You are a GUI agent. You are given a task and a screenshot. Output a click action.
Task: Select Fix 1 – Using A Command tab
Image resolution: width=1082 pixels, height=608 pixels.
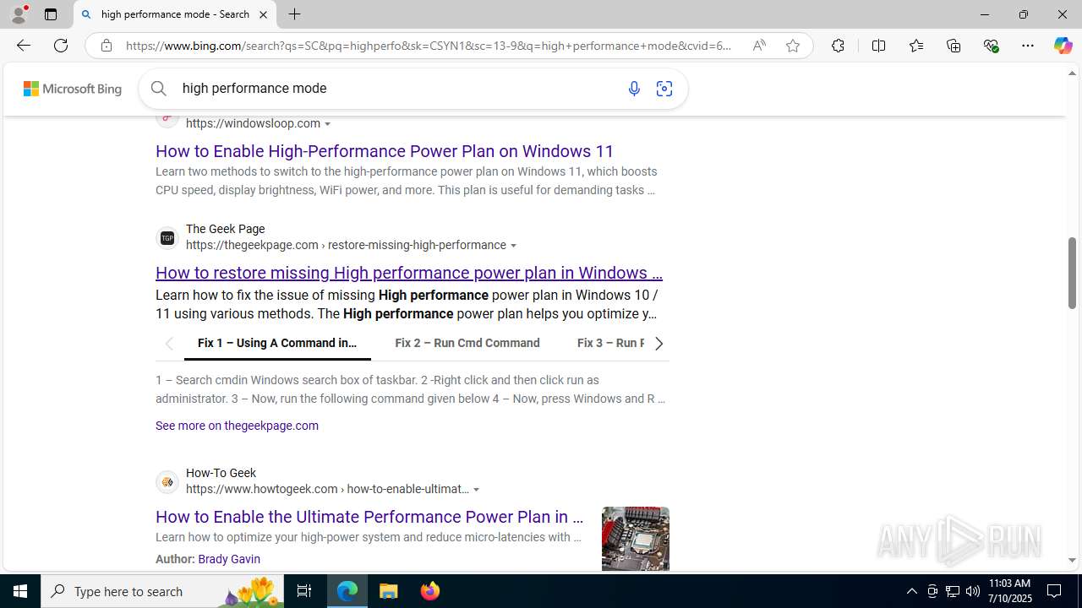click(x=277, y=343)
